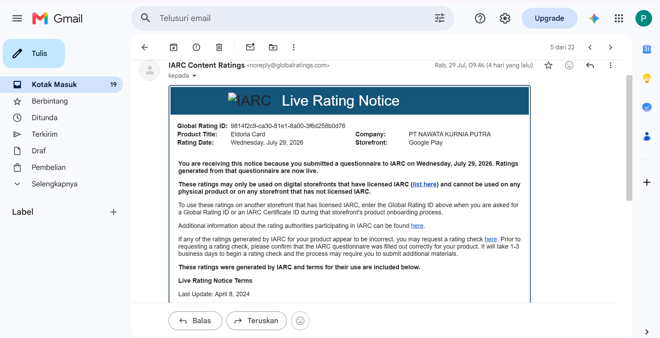Show recipient details dropdown next to kepada
The width and height of the screenshot is (660, 338).
click(194, 76)
